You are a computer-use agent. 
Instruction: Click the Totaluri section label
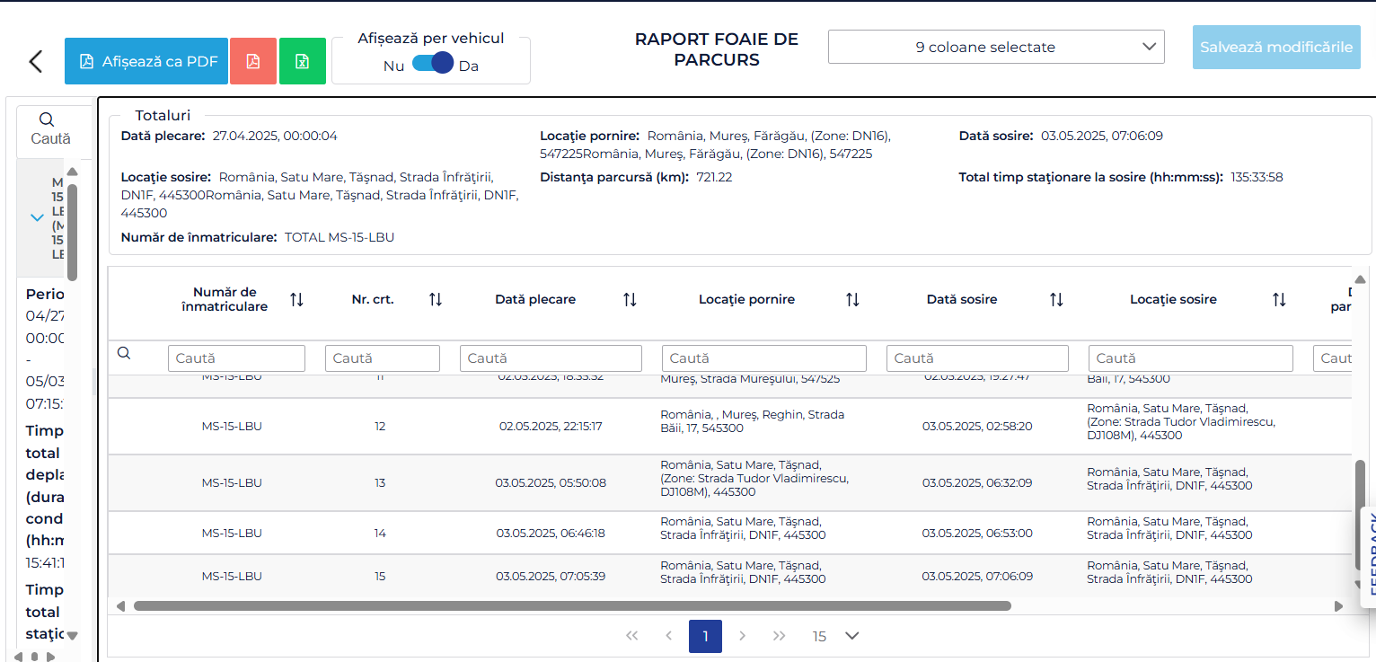coord(163,115)
